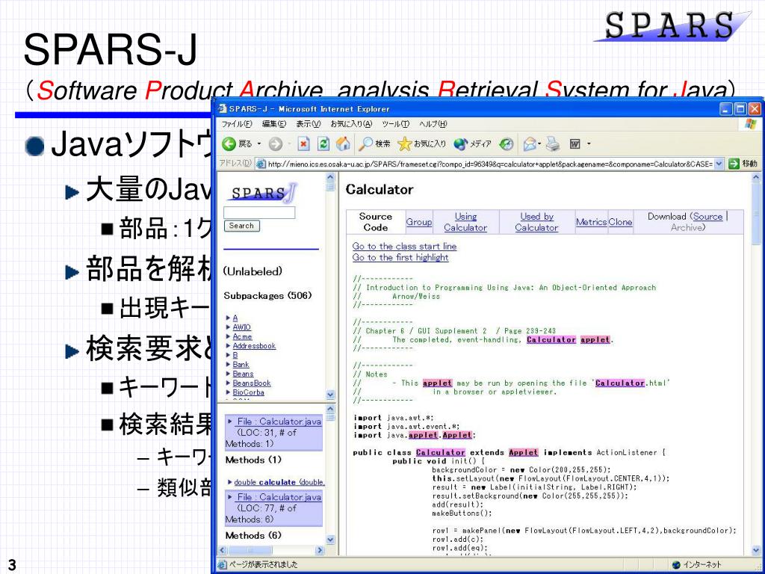
Task: Click the Download Source link
Action: pyautogui.click(x=708, y=216)
